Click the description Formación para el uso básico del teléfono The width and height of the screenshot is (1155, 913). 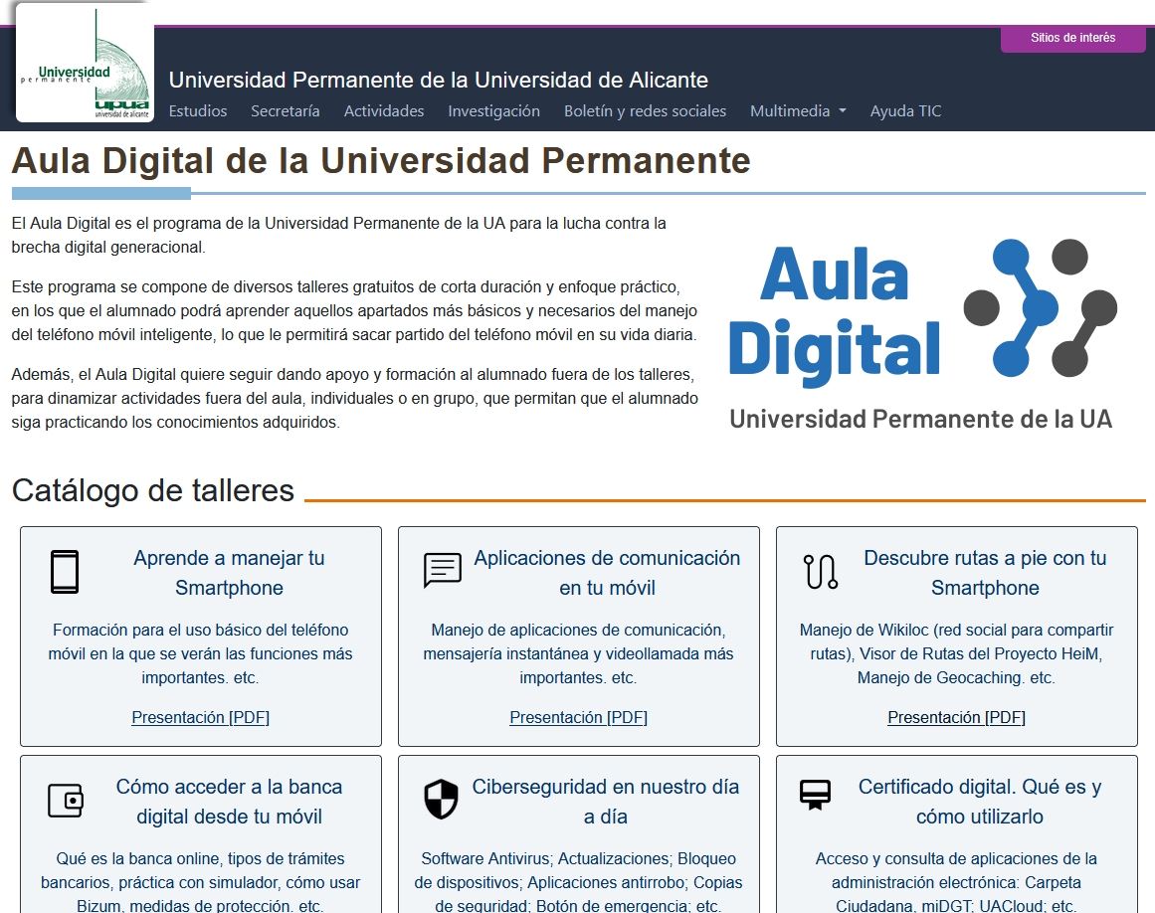point(200,653)
